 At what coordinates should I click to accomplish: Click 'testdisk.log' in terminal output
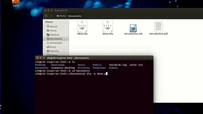coord(118,65)
